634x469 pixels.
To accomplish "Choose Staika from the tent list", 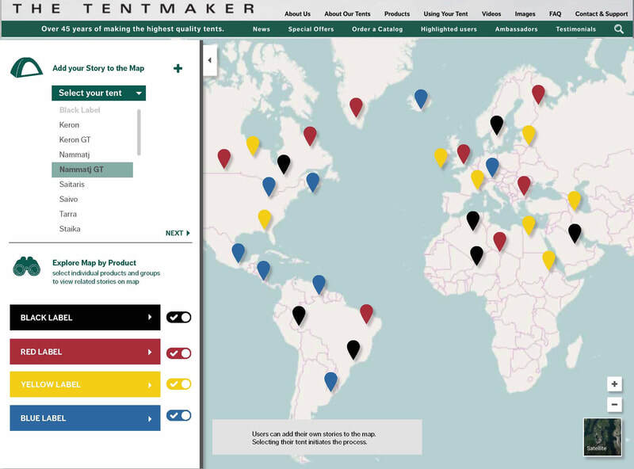I will point(70,229).
